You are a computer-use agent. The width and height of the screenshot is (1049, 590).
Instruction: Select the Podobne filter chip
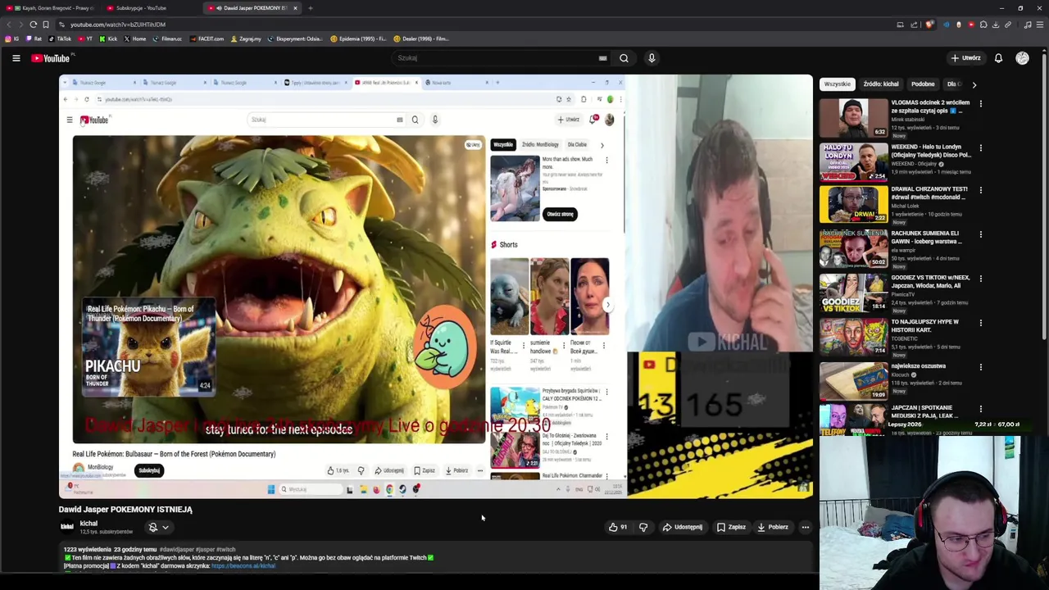coord(923,84)
